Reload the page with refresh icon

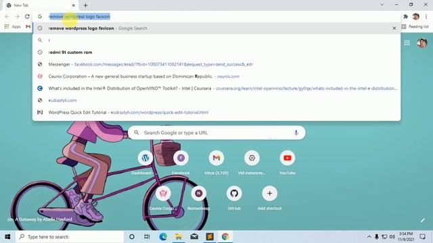[x=27, y=16]
